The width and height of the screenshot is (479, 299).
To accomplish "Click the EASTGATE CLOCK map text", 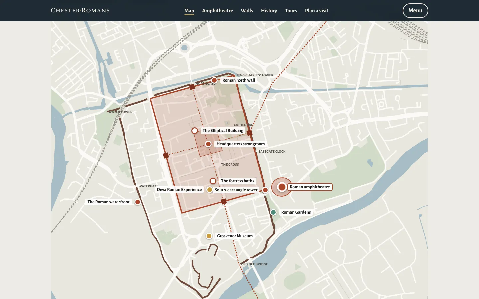I will pyautogui.click(x=272, y=152).
